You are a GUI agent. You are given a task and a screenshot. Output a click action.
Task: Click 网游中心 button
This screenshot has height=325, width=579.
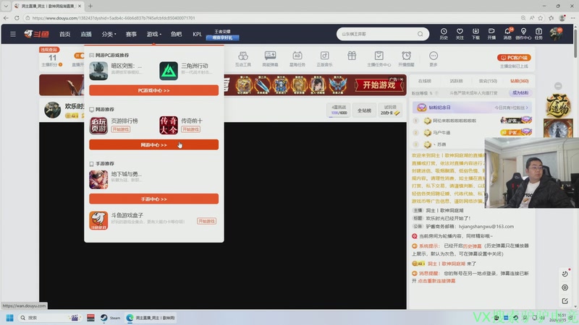[153, 145]
